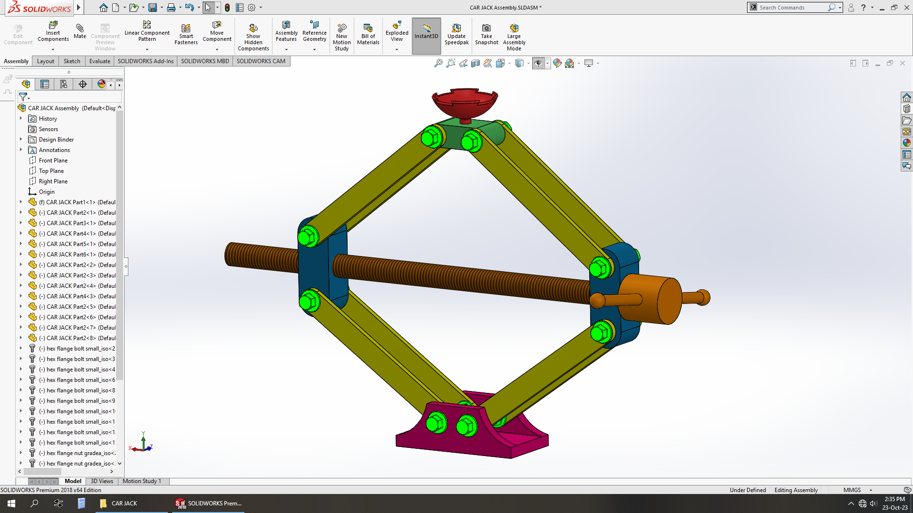Open the Exploded View dropdown arrow
913x513 pixels.
pyautogui.click(x=397, y=49)
